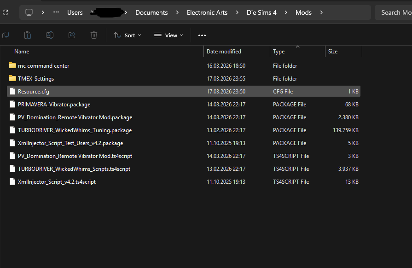412x268 pixels.
Task: Click PV_Domination_Remote Vibrator Mod.package file icon
Action: click(12, 117)
